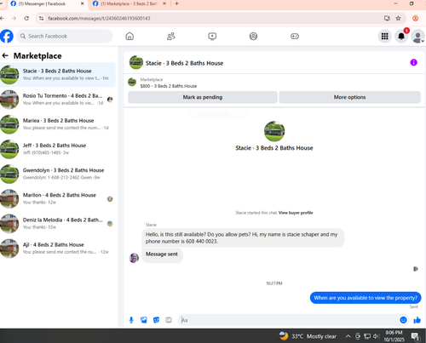Viewport: 426px width, 343px height.
Task: Open the Mariea - 3 Beds 2 Baths House chat
Action: [x=58, y=124]
